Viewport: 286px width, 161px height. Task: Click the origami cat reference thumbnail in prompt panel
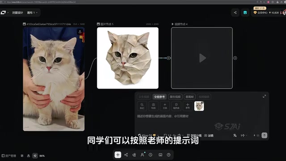pos(199,106)
